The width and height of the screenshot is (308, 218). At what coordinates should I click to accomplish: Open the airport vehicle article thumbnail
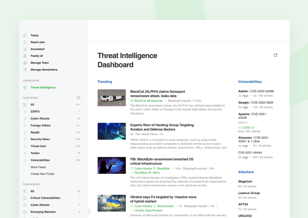pos(112,98)
